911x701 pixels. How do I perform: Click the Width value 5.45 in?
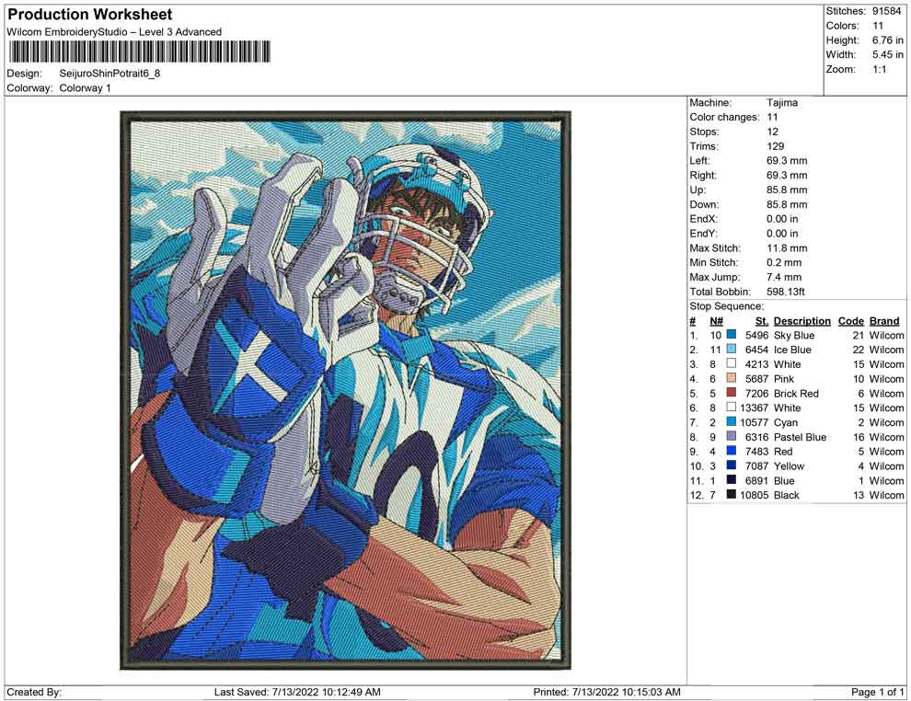click(887, 54)
